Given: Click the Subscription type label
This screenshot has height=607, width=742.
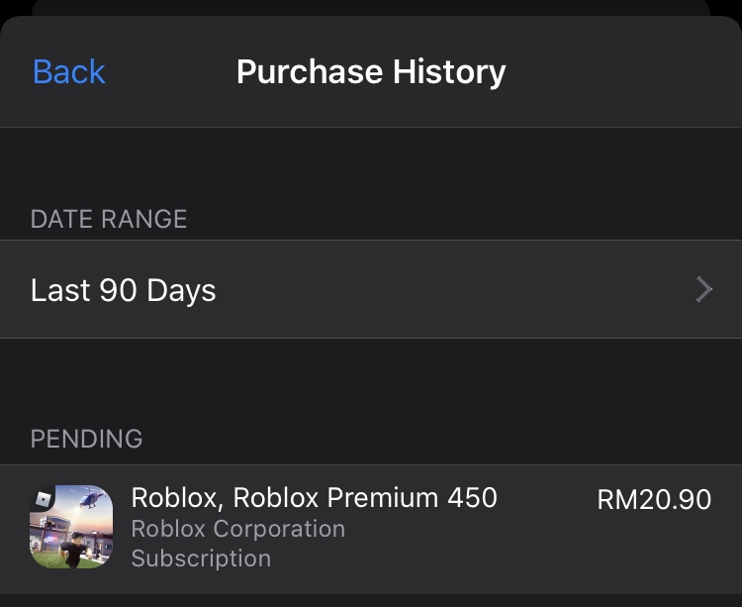Looking at the screenshot, I should pyautogui.click(x=201, y=558).
